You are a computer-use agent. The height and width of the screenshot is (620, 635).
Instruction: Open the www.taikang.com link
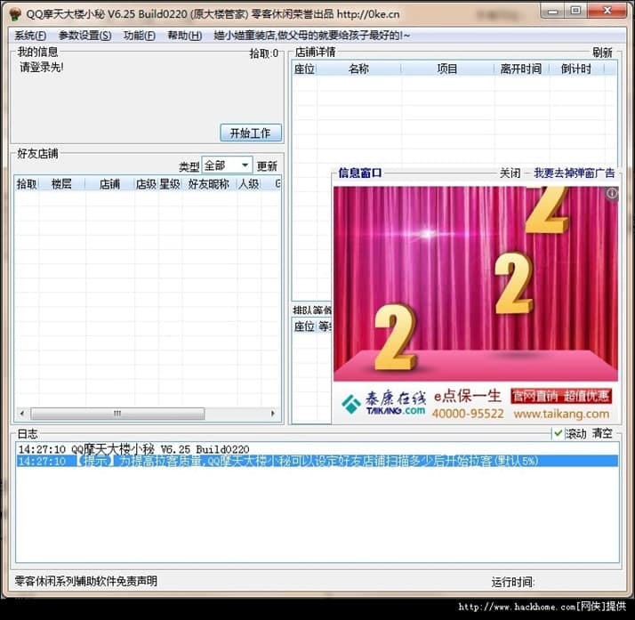[562, 414]
